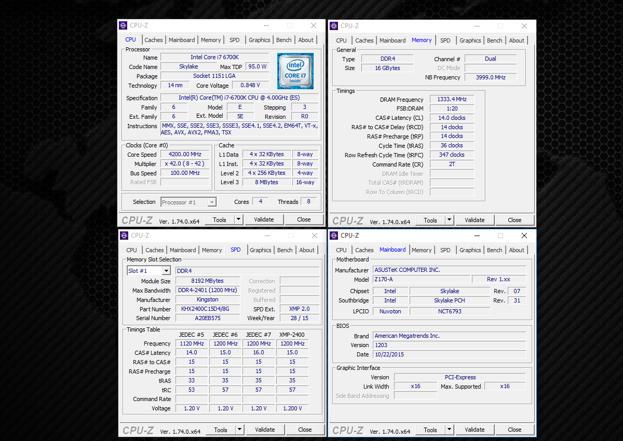Click the Manufacturer field ASUSTeK COMPUTER INC.
623x441 pixels.
pos(450,270)
